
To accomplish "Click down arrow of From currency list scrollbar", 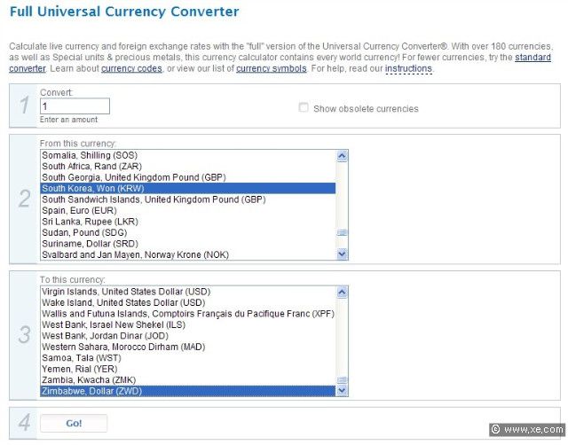I will [x=342, y=254].
